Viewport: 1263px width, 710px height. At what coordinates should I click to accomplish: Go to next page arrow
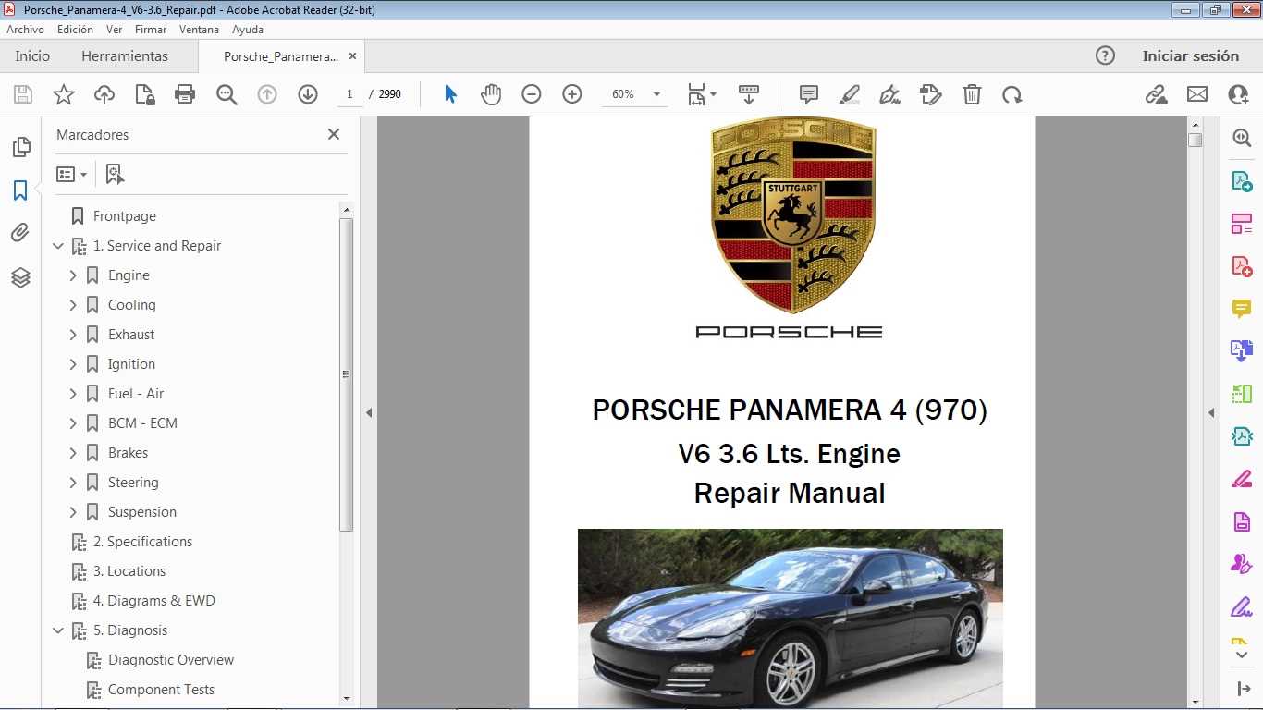click(308, 94)
